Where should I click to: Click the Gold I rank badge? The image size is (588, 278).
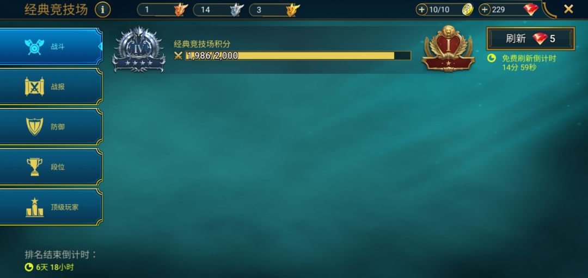pos(449,48)
